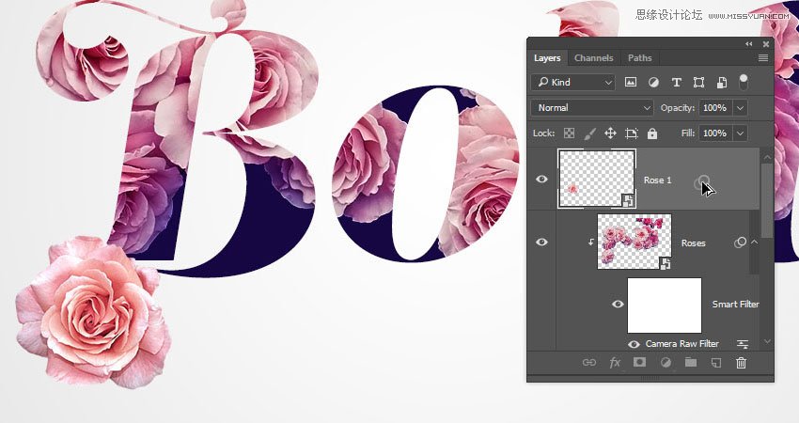This screenshot has width=799, height=423.
Task: Add a layer style with fx icon
Action: tap(615, 363)
